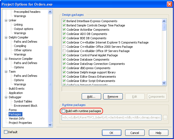174x139 pixels.
Task: Enable Build with runtime packages checkbox
Action: click(x=64, y=111)
